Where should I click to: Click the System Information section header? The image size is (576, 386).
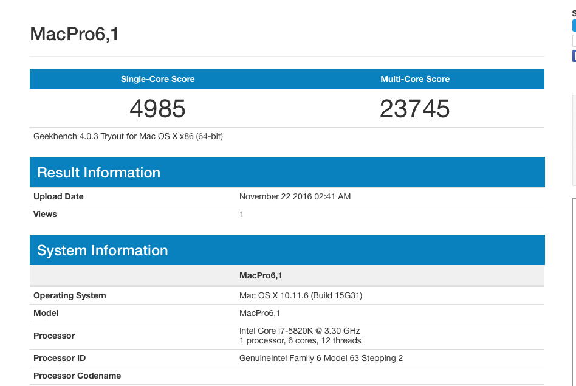click(x=287, y=250)
